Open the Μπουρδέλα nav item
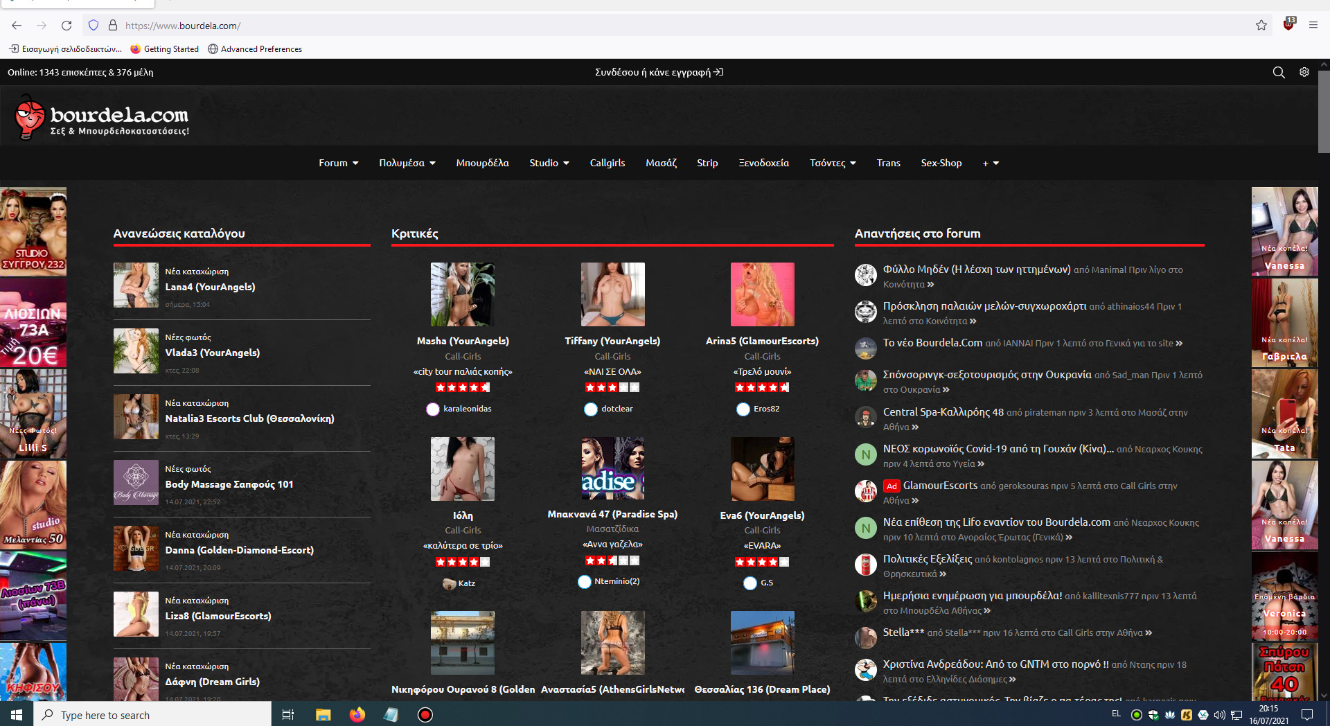This screenshot has width=1330, height=726. pos(482,163)
